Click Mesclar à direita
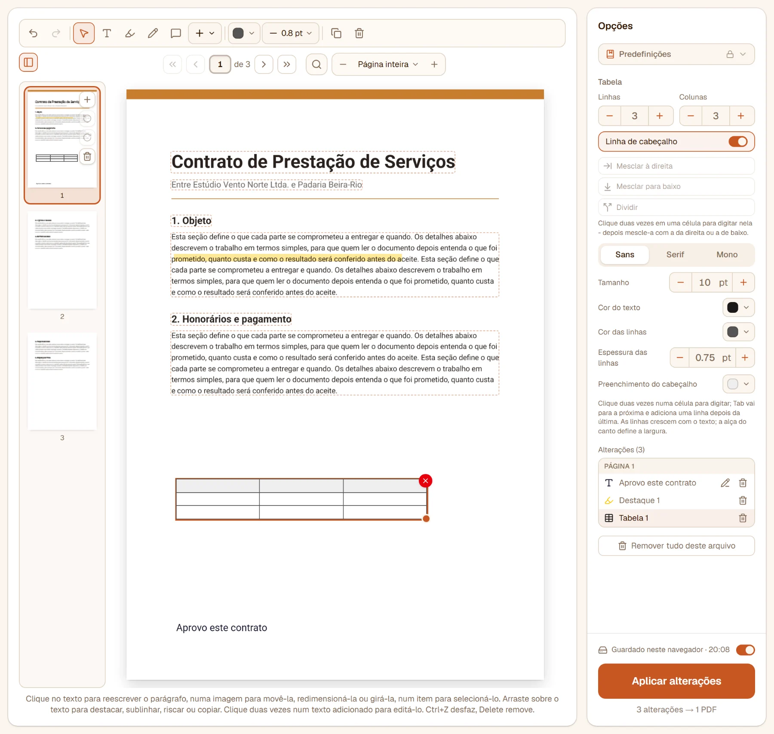774x734 pixels. click(x=676, y=166)
